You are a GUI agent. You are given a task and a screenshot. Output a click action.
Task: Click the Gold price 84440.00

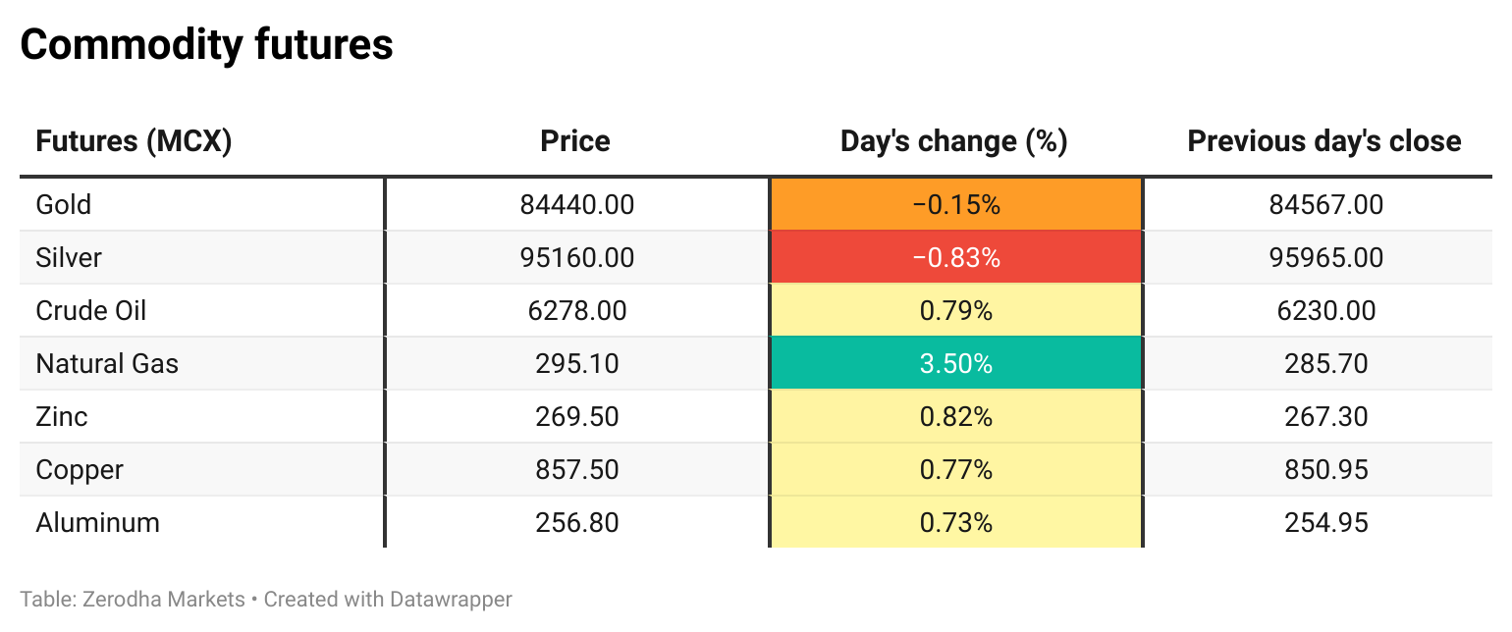(x=577, y=205)
